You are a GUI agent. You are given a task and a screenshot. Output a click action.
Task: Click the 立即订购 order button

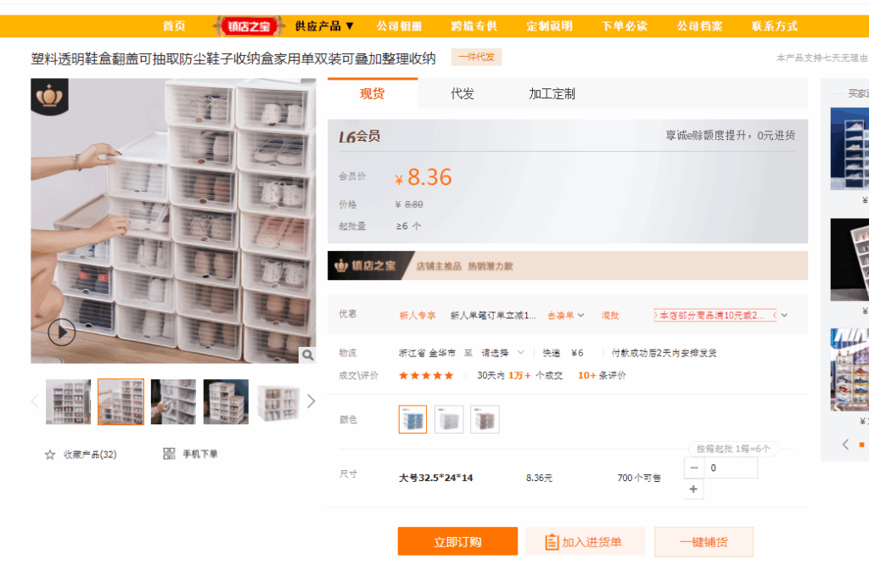point(457,542)
